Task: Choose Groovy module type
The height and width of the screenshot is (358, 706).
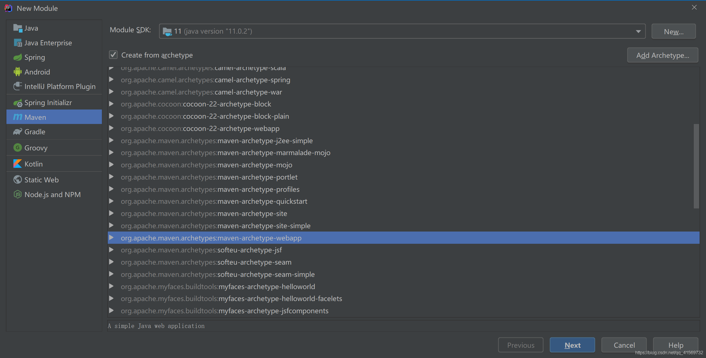Action: [54, 148]
